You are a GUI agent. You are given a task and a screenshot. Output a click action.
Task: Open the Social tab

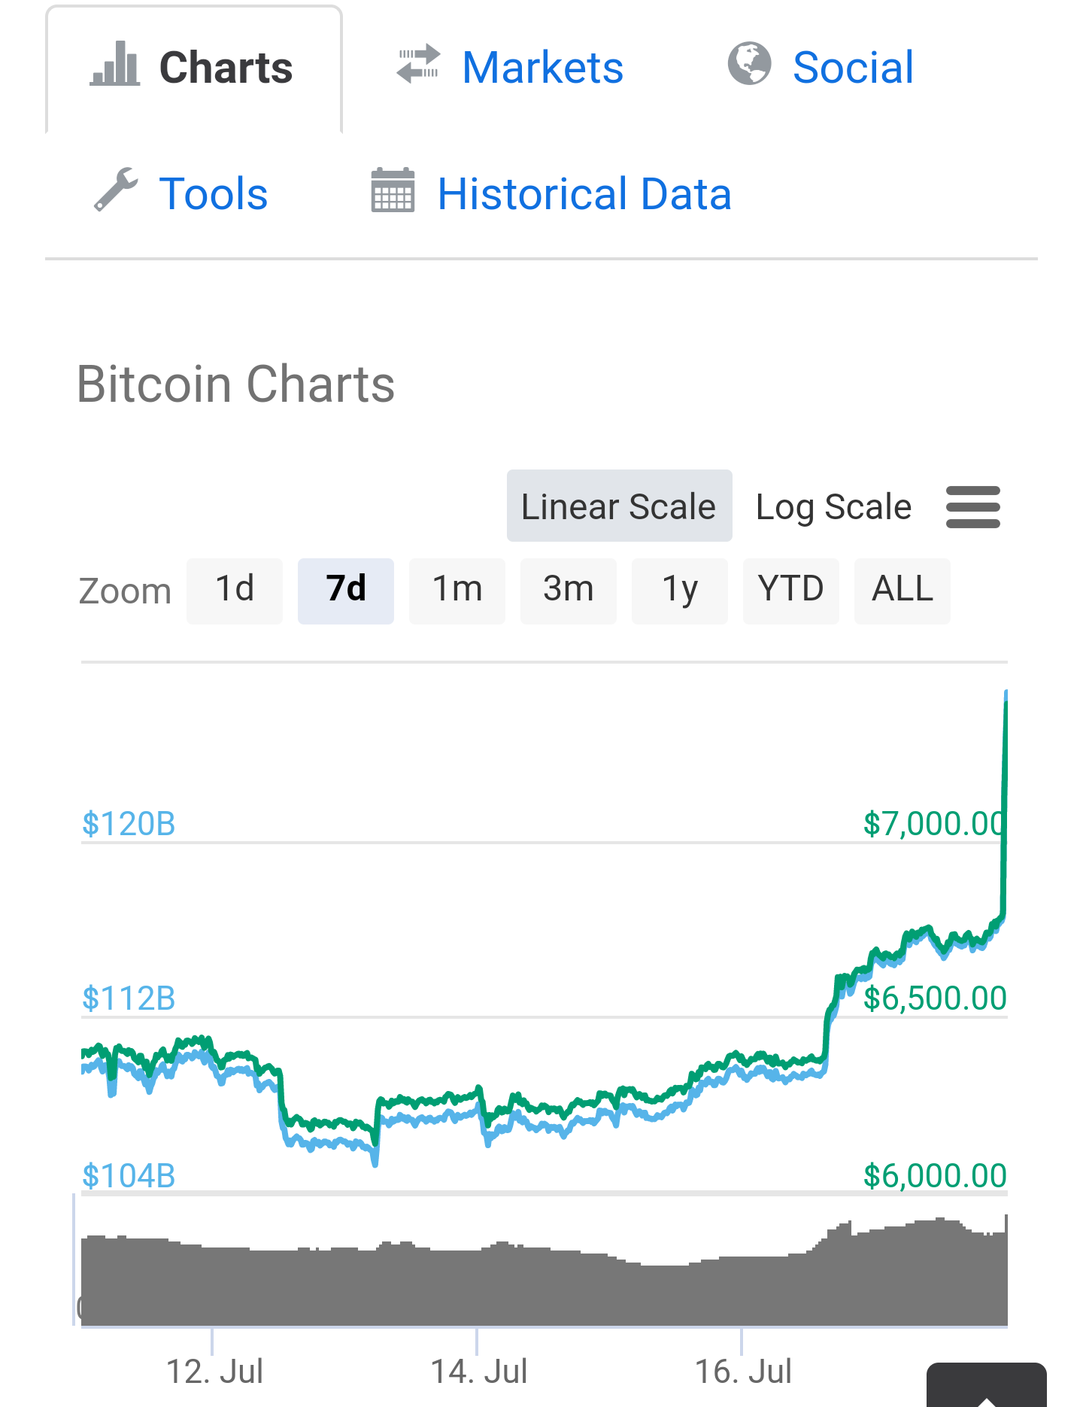pyautogui.click(x=853, y=68)
